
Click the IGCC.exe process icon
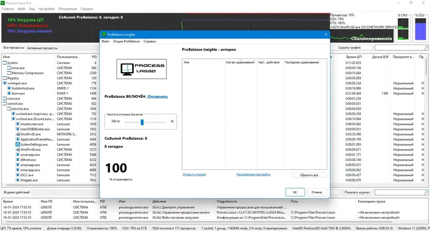coord(18,175)
